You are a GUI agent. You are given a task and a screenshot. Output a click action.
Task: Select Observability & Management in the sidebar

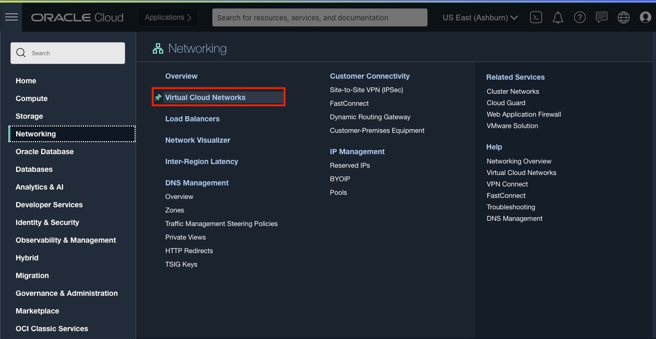click(66, 240)
